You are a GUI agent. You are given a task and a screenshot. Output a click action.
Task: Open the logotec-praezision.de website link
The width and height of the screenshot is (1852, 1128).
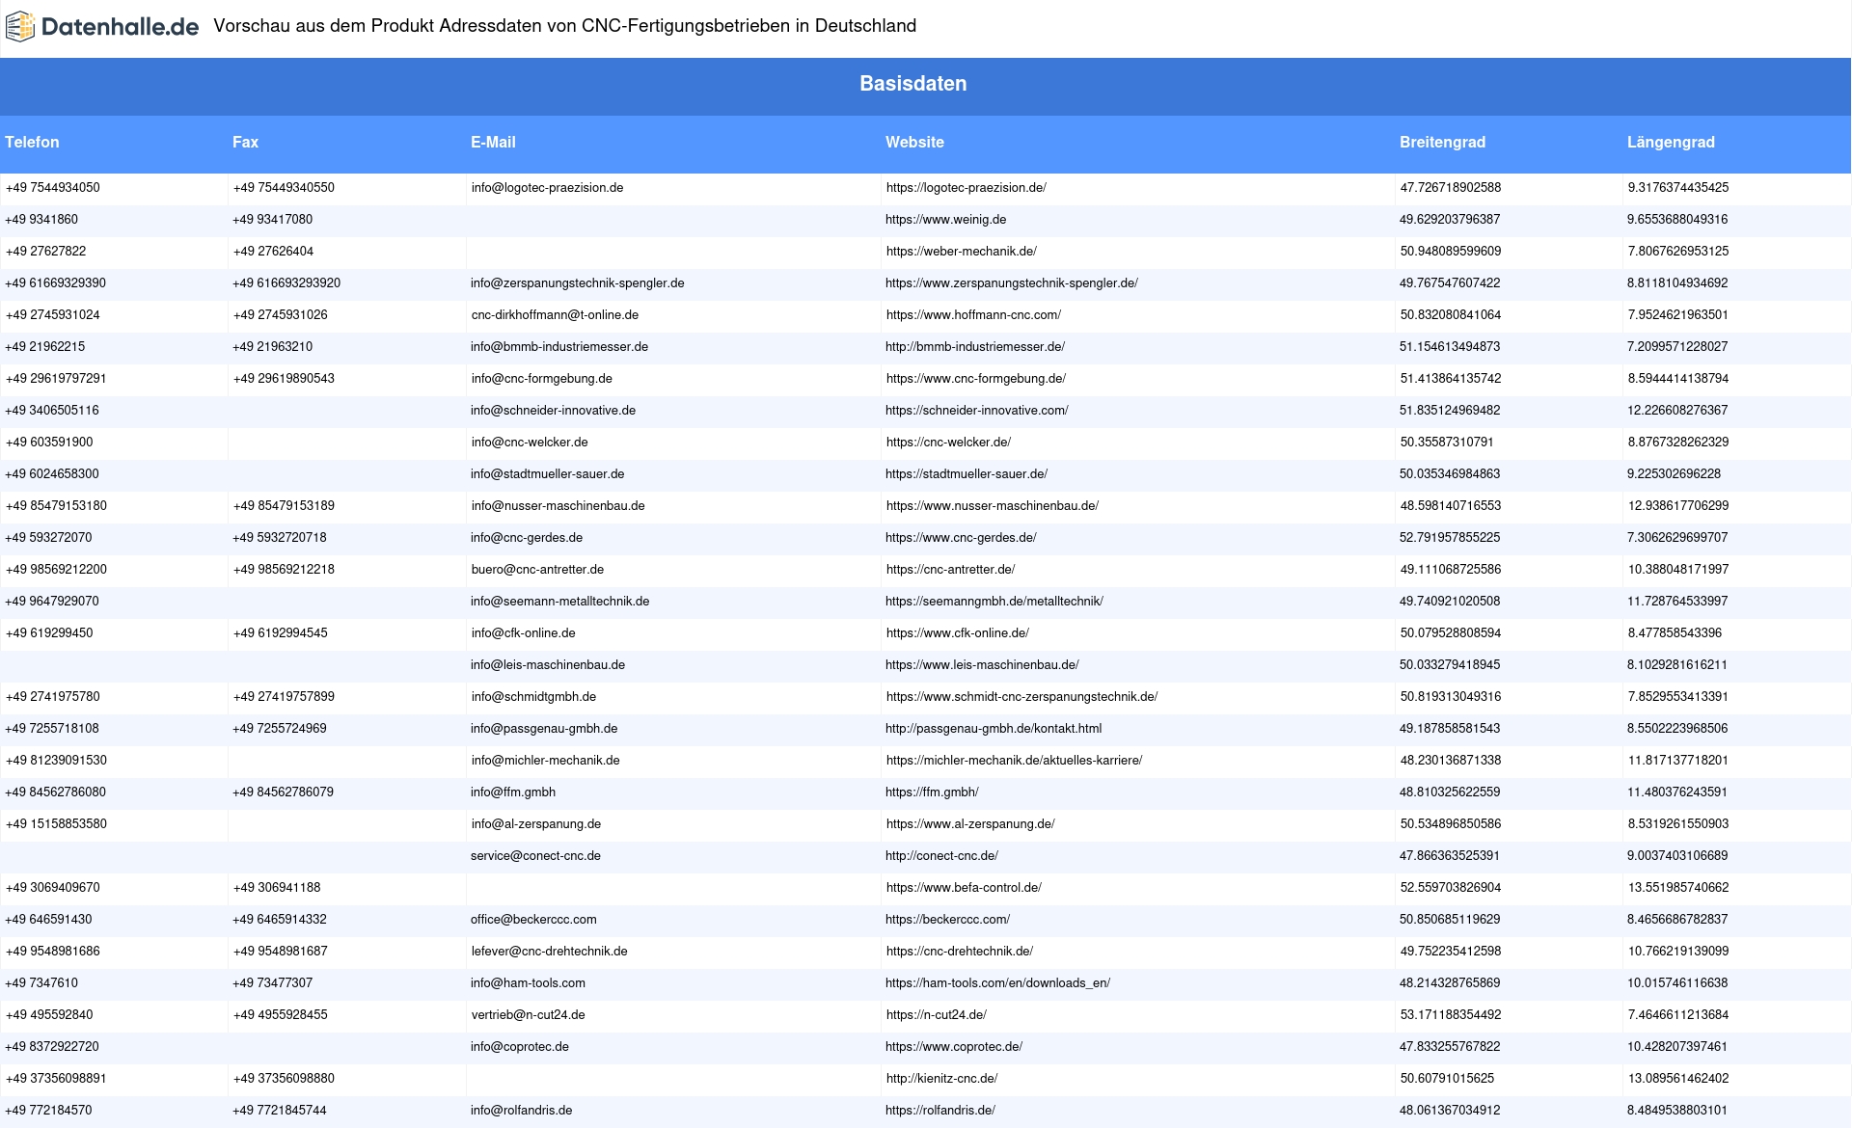coord(967,188)
